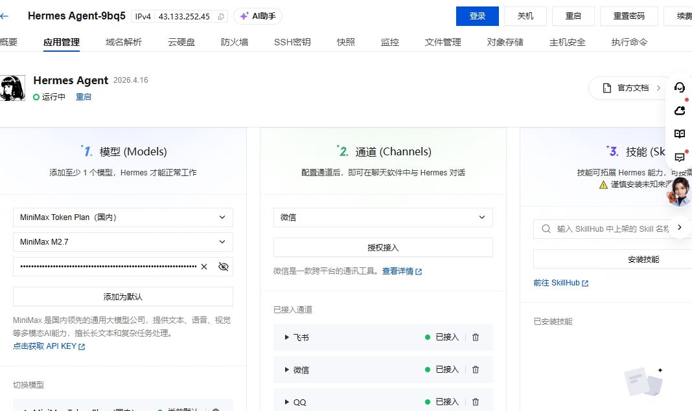Delete the 微信 channel with trash icon
Viewport: 692px width, 411px height.
(476, 370)
